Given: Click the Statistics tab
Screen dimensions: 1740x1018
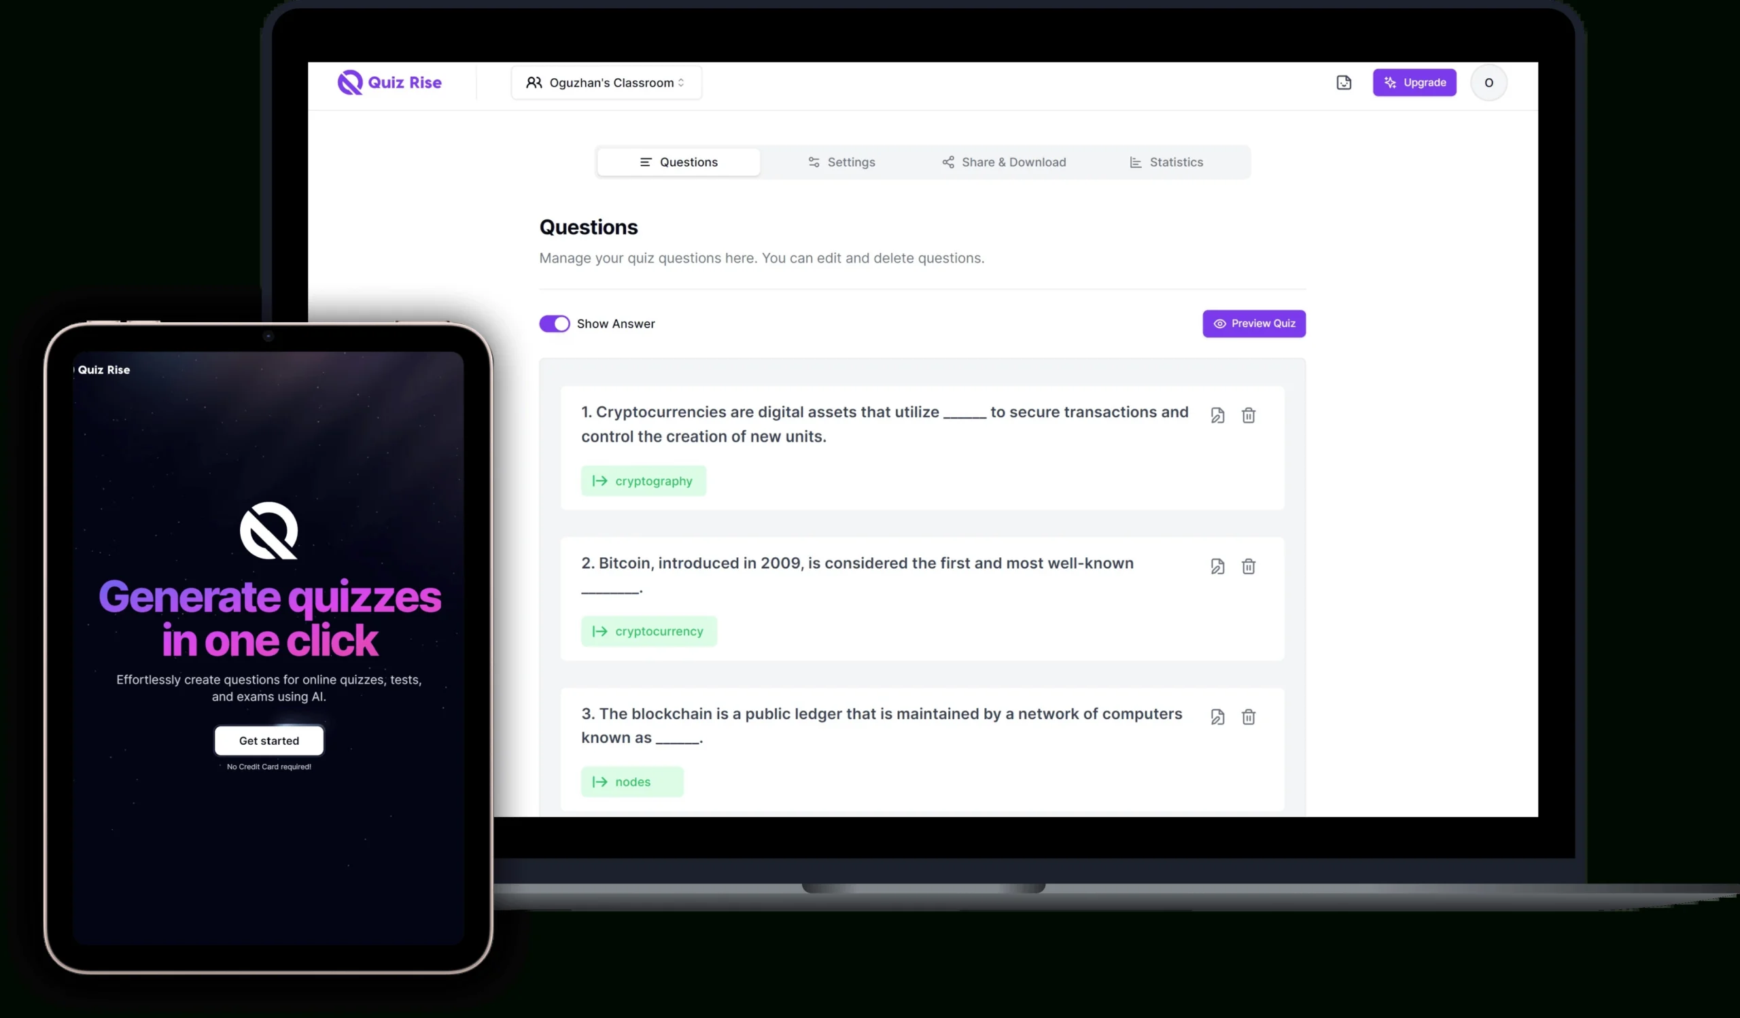Looking at the screenshot, I should [1167, 161].
